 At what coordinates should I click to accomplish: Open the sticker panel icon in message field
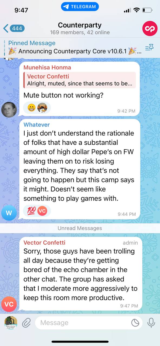(135, 323)
